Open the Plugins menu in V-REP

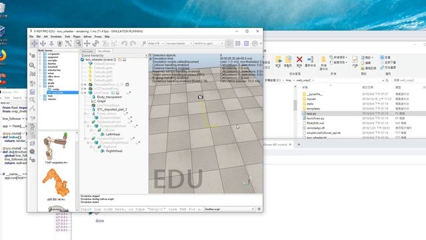click(x=77, y=37)
